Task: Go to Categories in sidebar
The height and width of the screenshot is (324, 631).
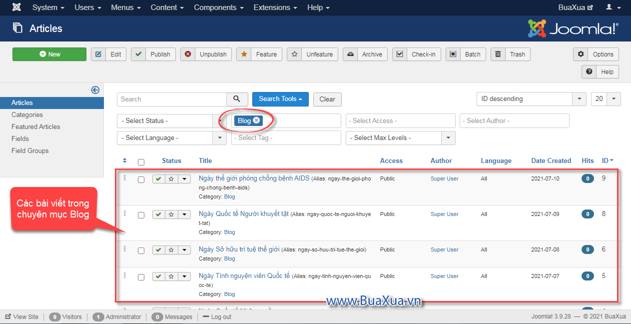Action: pyautogui.click(x=27, y=114)
